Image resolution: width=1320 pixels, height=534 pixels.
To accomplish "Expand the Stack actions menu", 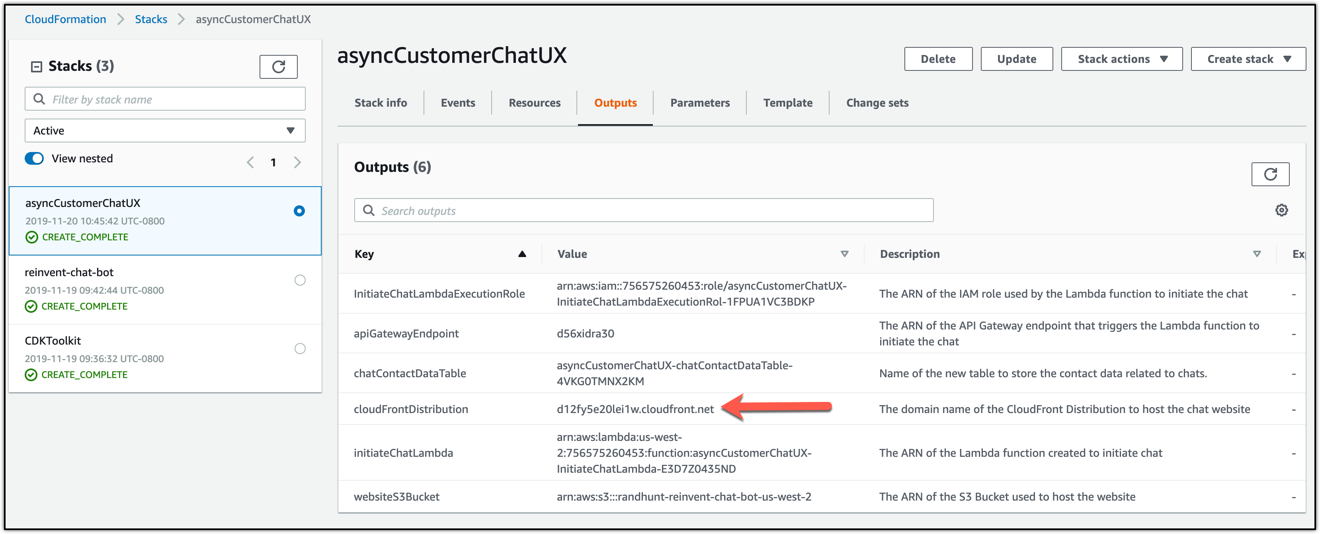I will pyautogui.click(x=1121, y=59).
